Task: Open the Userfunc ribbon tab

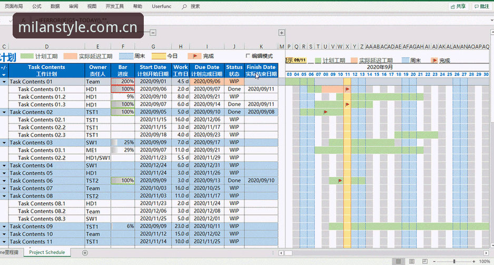Action: click(x=161, y=6)
